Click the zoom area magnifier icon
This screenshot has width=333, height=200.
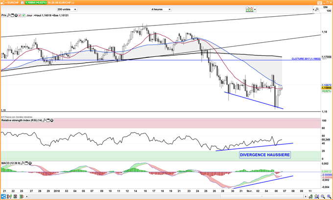317,197
